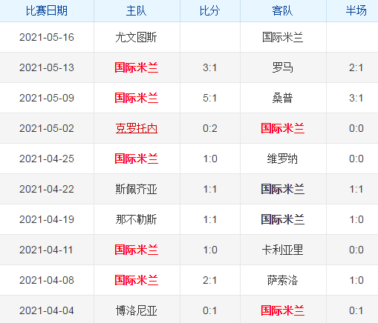Viewport: 378px width, 323px height.
Task: Select the date 2021-04-25
Action: 47,159
